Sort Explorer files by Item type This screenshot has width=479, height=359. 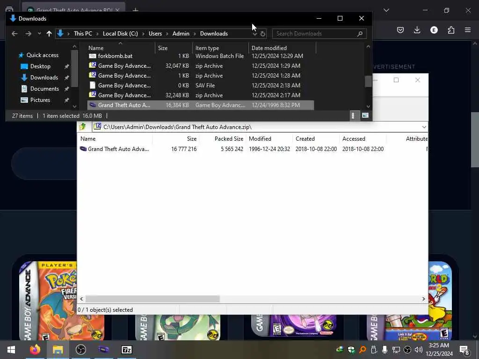[x=207, y=48]
